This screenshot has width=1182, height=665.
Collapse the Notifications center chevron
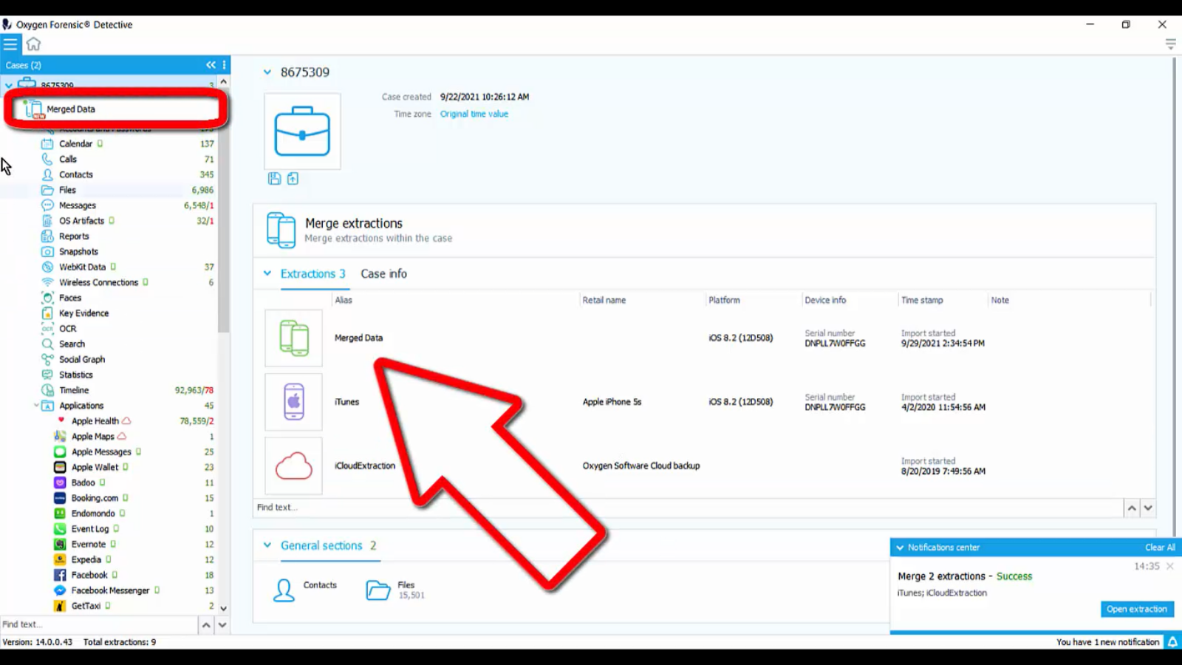pyautogui.click(x=899, y=548)
